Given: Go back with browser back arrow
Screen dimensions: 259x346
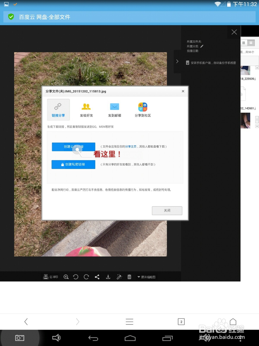Looking at the screenshot, I should [26, 322].
